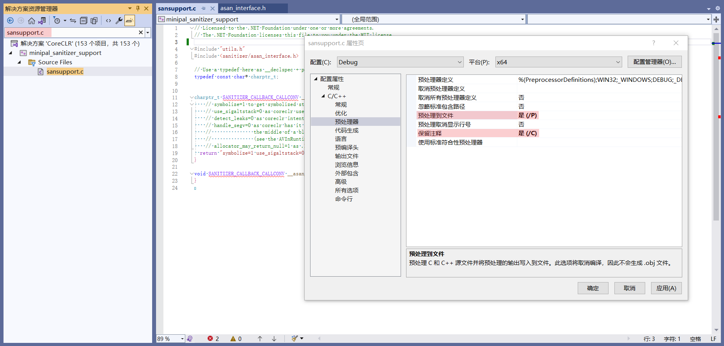Collapse the minipal_sanitizer_support project node
This screenshot has height=346, width=724.
point(11,53)
